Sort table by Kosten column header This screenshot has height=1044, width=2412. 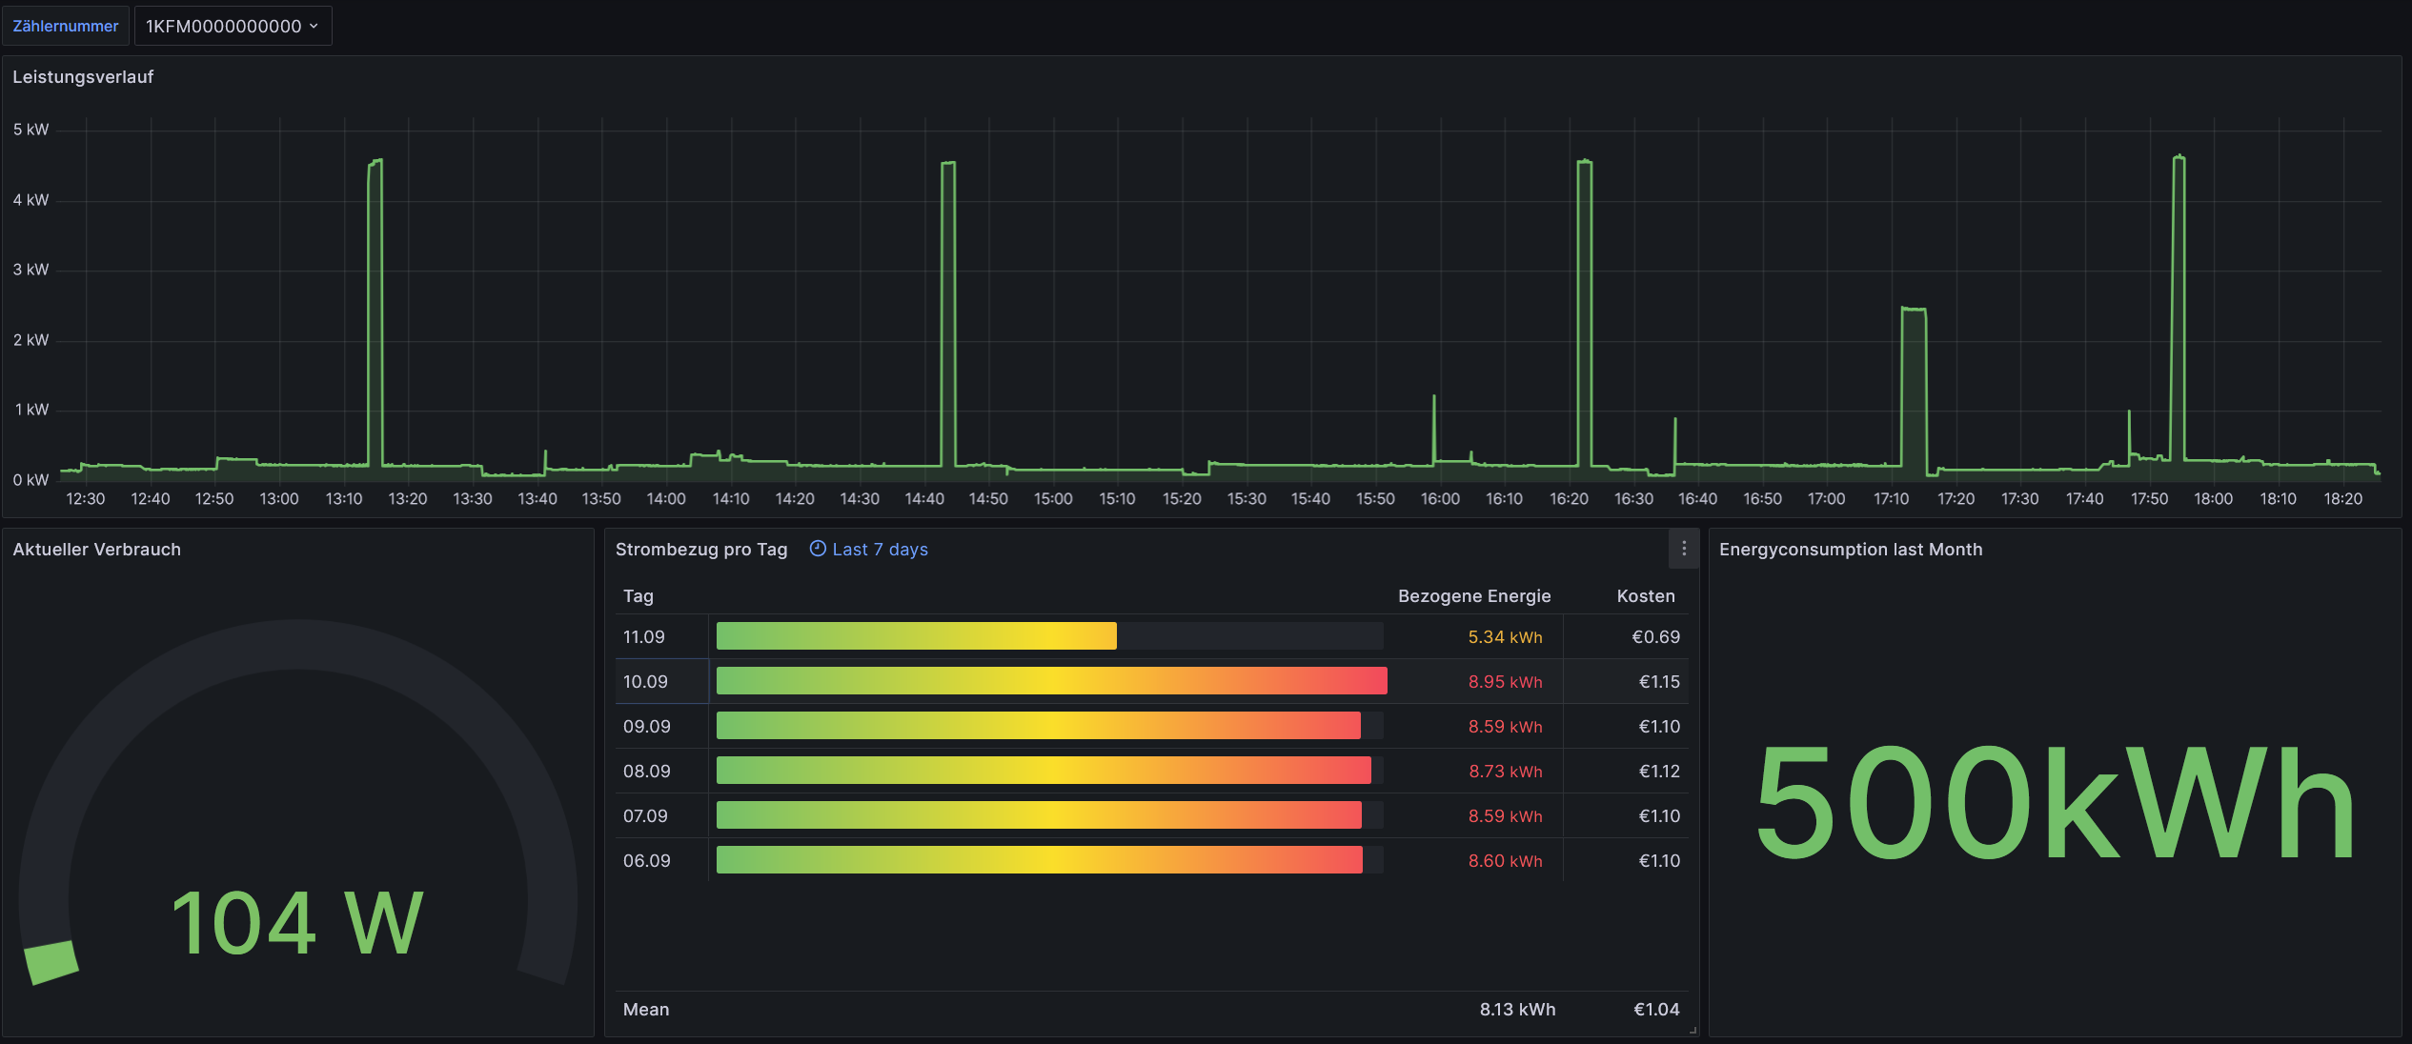(1645, 596)
